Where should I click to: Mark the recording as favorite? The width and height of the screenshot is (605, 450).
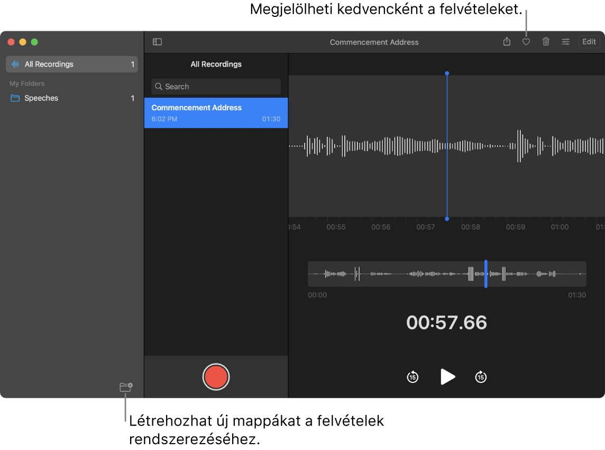click(x=526, y=42)
